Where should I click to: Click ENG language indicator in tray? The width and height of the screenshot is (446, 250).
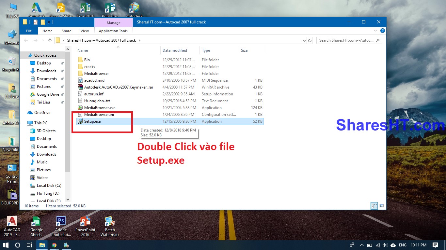point(403,245)
